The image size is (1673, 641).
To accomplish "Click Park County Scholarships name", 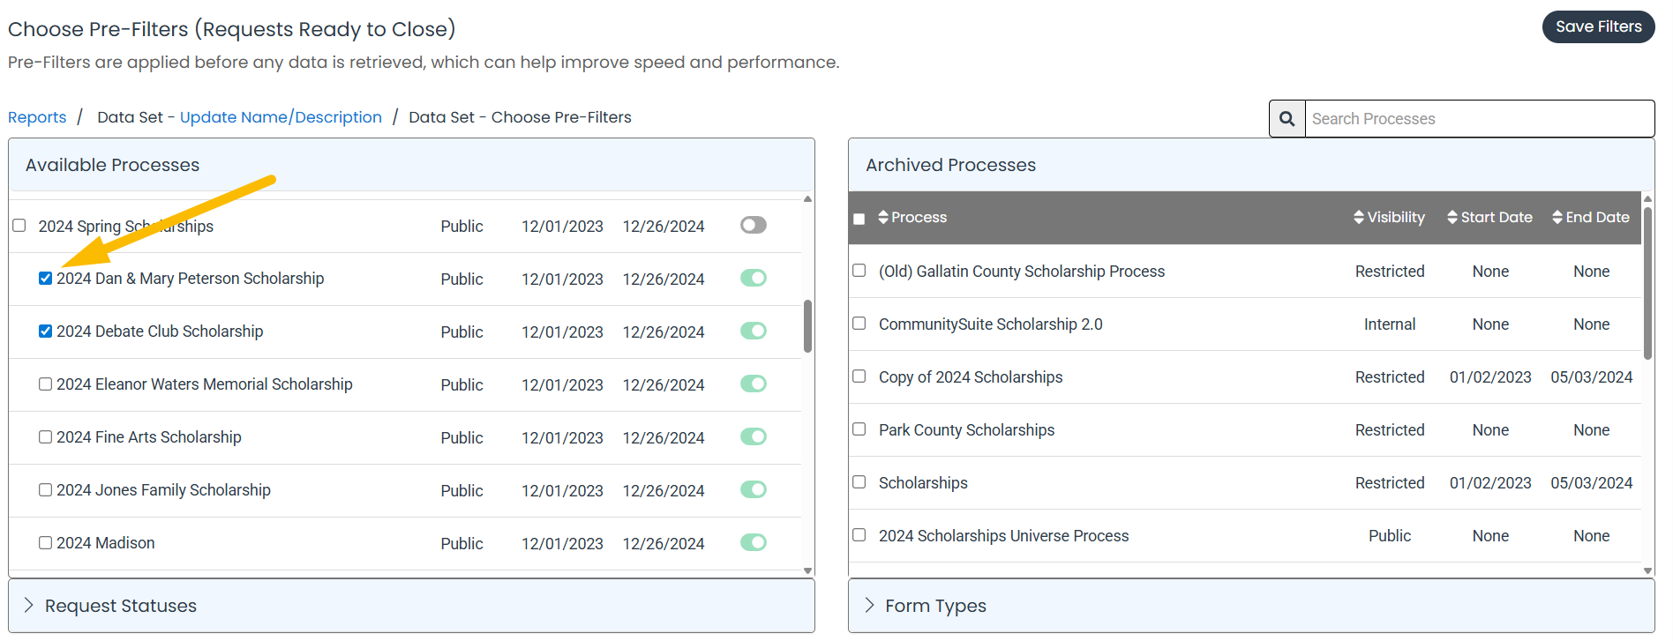I will point(966,430).
